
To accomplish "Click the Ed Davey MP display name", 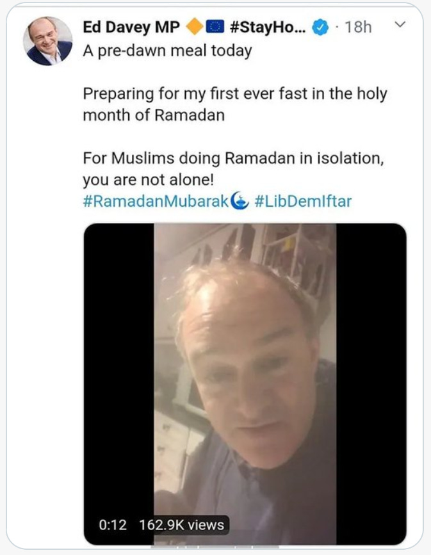I will 131,28.
